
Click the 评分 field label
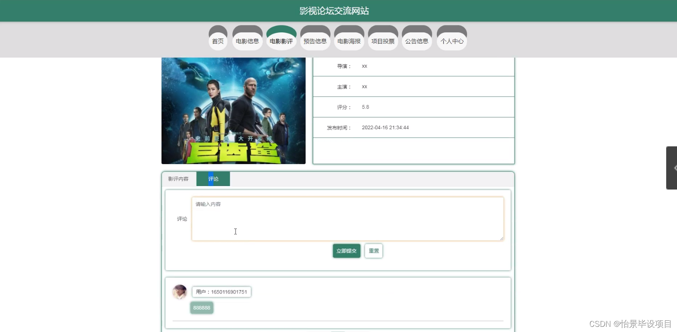344,107
